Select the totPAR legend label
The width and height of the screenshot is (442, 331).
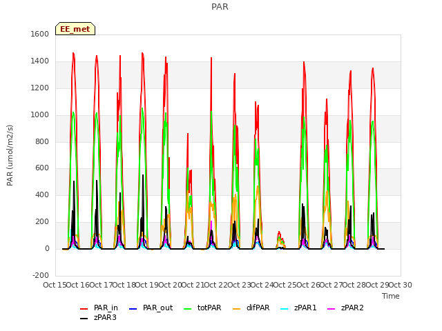(x=209, y=308)
